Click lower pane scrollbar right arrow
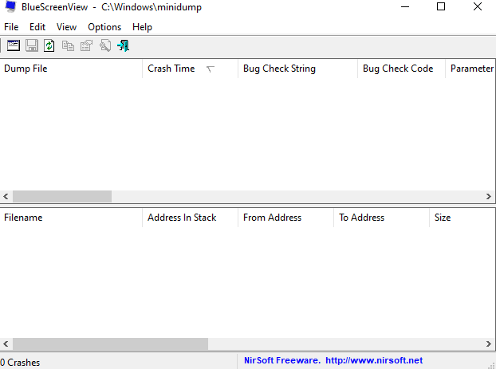Image resolution: width=496 pixels, height=369 pixels. point(489,343)
